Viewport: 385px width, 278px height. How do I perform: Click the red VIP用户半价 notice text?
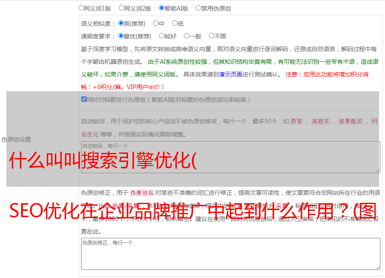(x=145, y=87)
